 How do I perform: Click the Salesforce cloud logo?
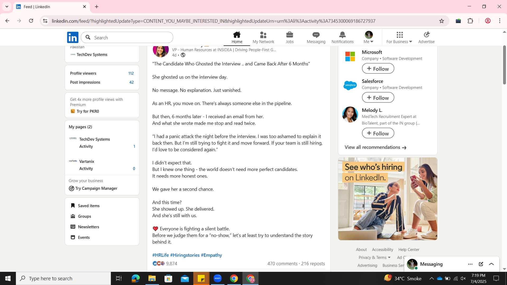(x=350, y=85)
